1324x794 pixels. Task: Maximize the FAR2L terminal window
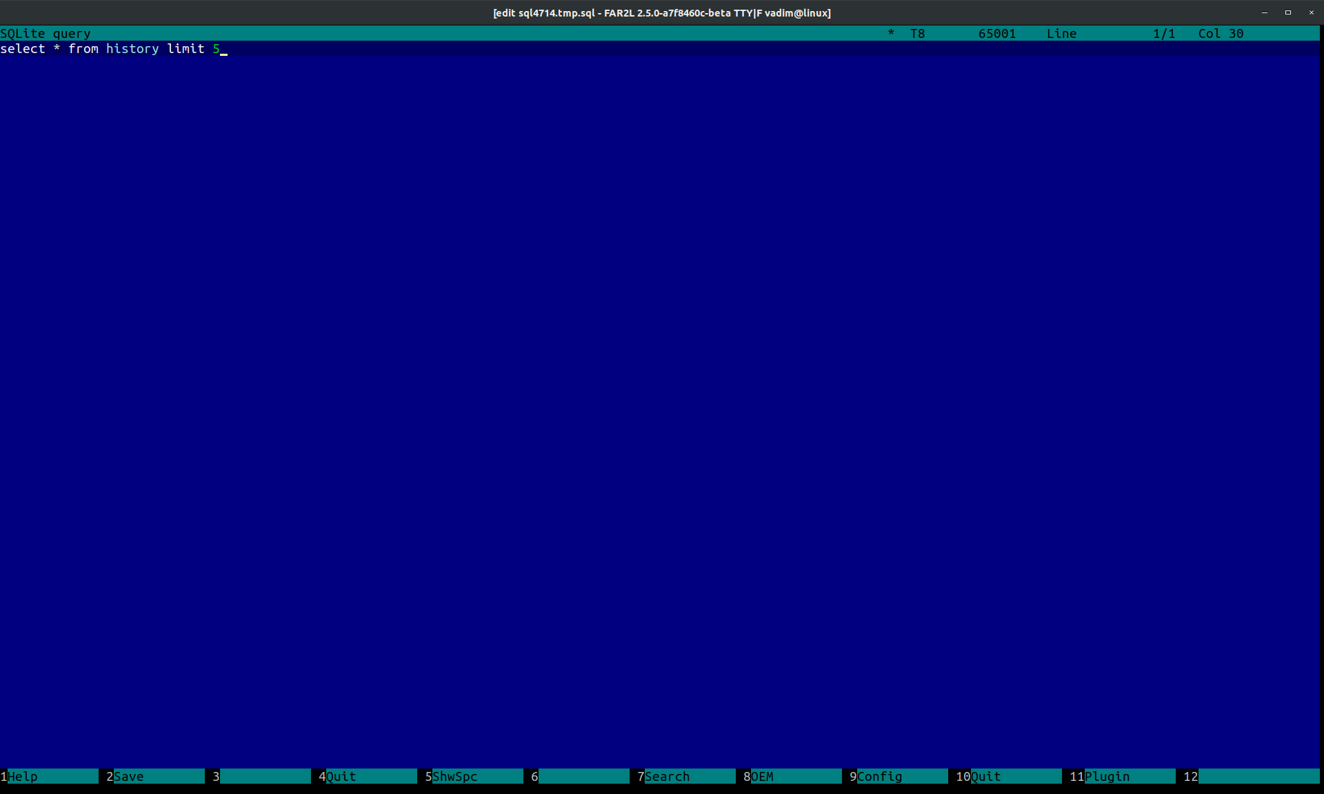click(1287, 12)
